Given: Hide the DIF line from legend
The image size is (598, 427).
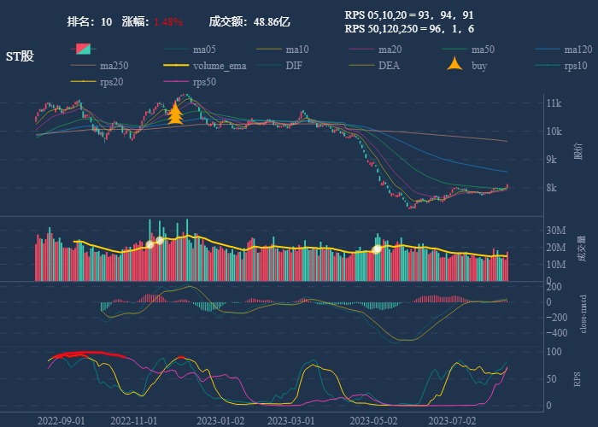Looking at the screenshot, I should (293, 66).
